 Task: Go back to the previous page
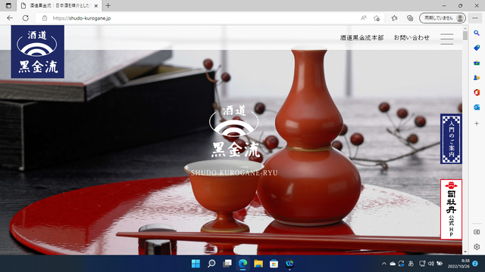10,18
